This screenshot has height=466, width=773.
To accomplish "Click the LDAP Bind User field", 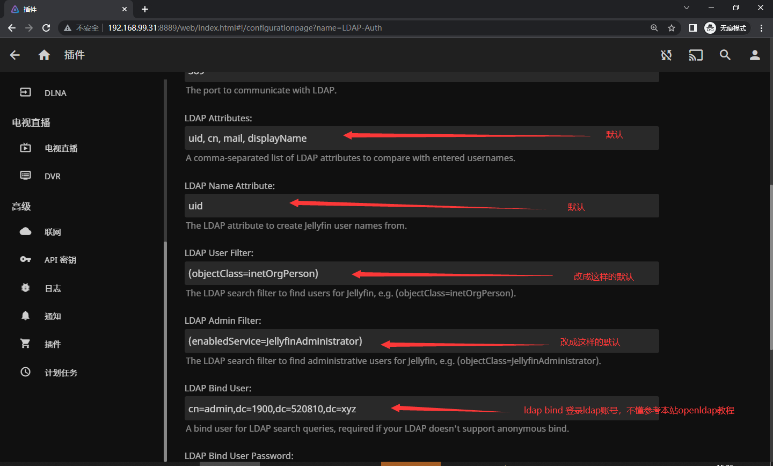I will (421, 409).
